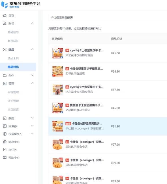
Task: Expand the 创作 section chevron
Action: (32, 75)
